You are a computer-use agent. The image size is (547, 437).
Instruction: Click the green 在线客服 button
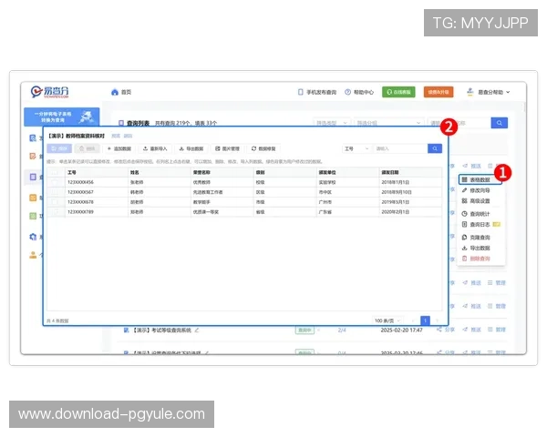(397, 92)
